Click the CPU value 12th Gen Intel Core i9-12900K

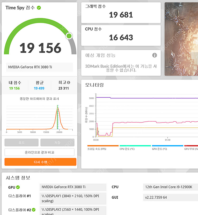(171, 187)
